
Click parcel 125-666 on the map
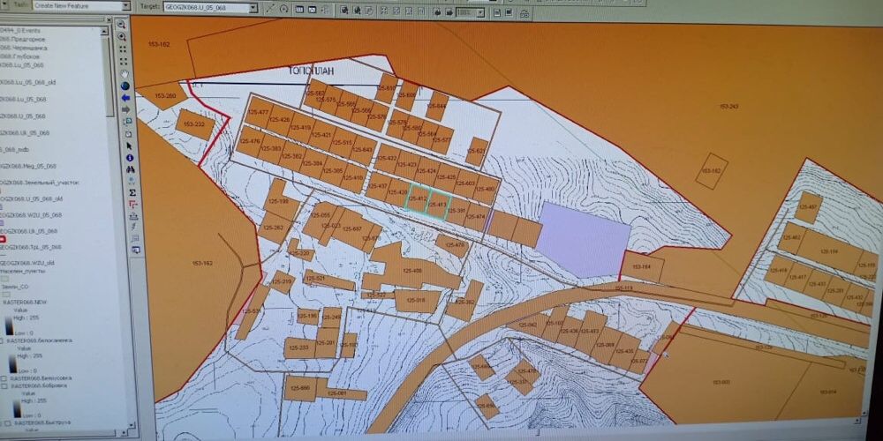(x=301, y=389)
